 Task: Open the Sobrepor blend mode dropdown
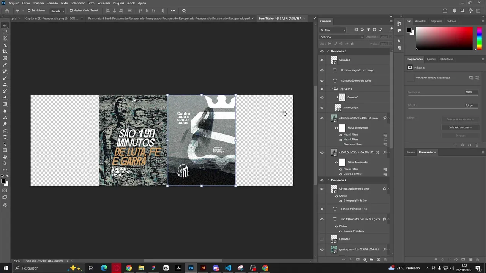click(x=342, y=37)
